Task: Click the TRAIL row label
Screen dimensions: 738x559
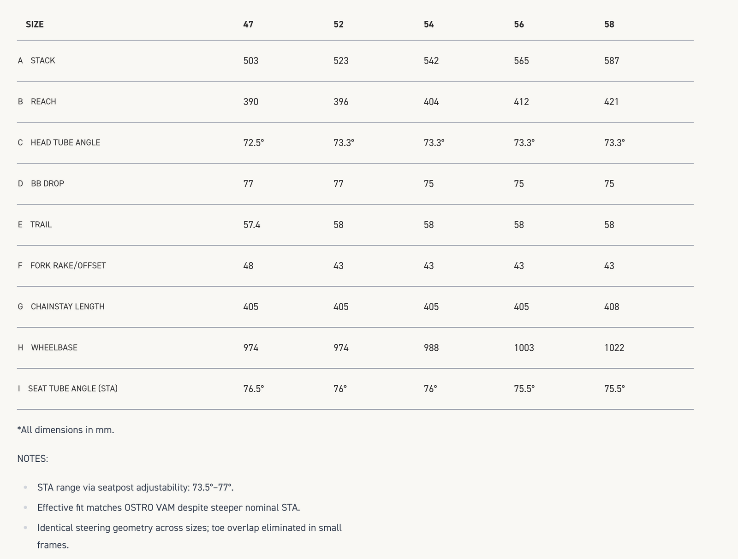Action: point(41,225)
